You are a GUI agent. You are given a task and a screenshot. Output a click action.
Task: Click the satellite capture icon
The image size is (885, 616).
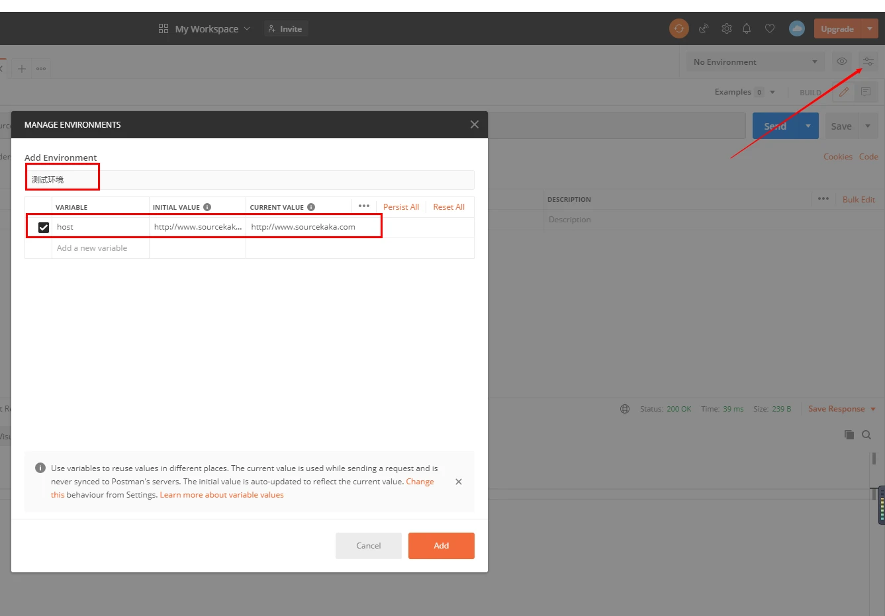point(703,28)
